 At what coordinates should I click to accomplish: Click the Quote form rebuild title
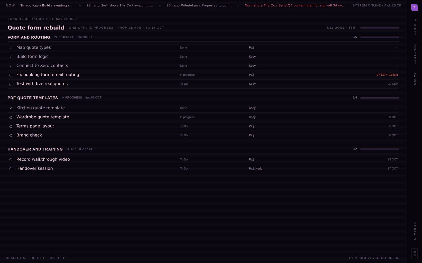pos(36,28)
